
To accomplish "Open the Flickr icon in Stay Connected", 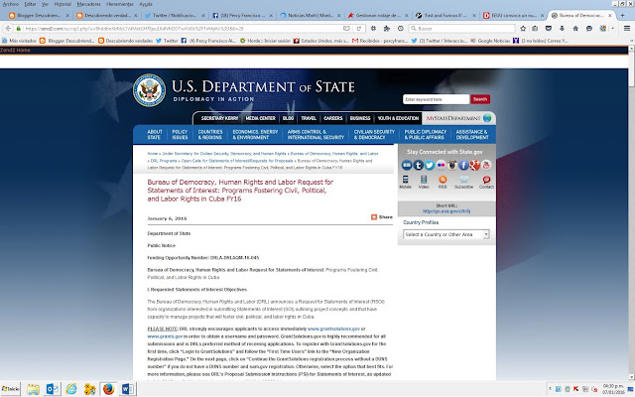I will pyautogui.click(x=441, y=165).
